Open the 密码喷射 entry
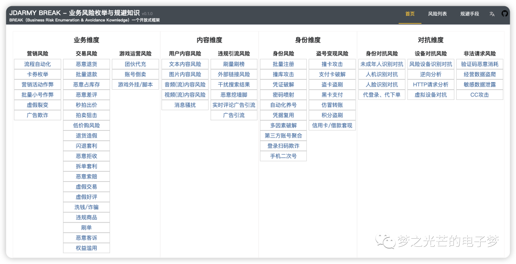Viewport: 516px width, 264px height. point(283,95)
